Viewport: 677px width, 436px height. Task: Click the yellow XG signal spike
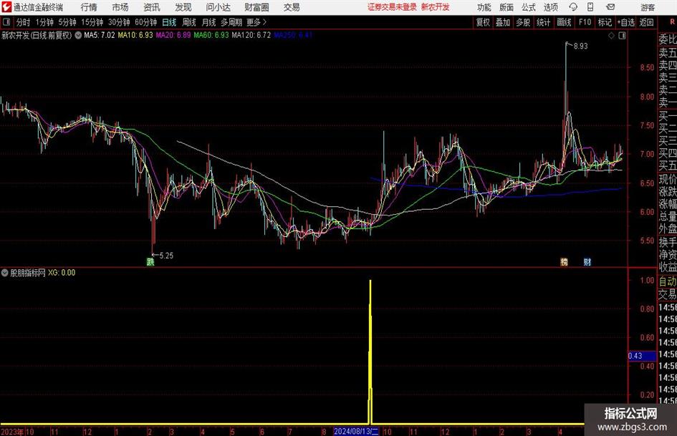tap(370, 352)
